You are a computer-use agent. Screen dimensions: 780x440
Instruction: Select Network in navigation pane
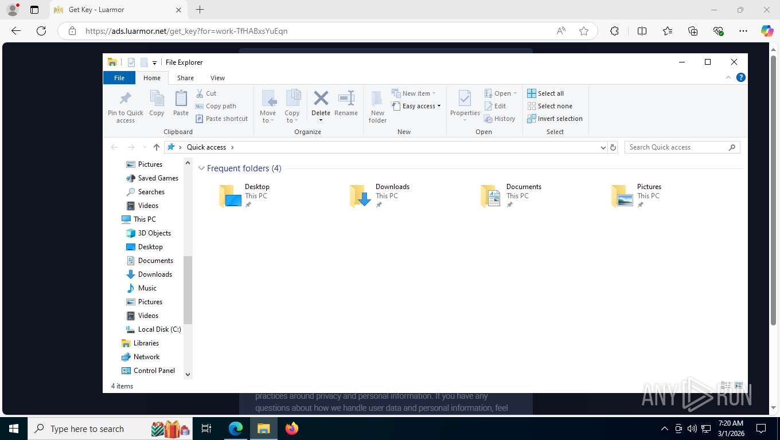coord(141,357)
